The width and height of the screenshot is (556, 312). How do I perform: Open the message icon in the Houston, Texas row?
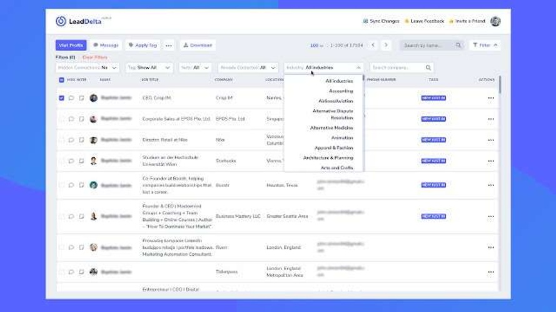pyautogui.click(x=71, y=185)
